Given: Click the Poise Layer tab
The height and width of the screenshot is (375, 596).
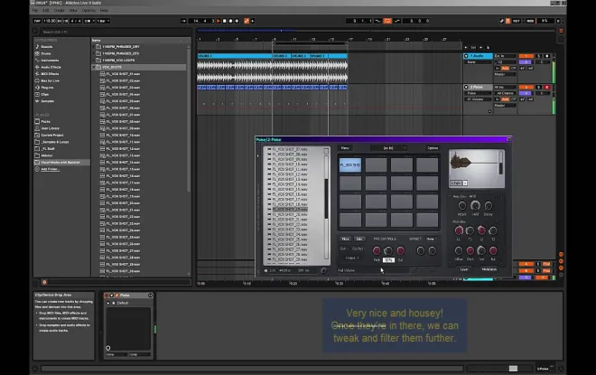Looking at the screenshot, I should [x=464, y=269].
